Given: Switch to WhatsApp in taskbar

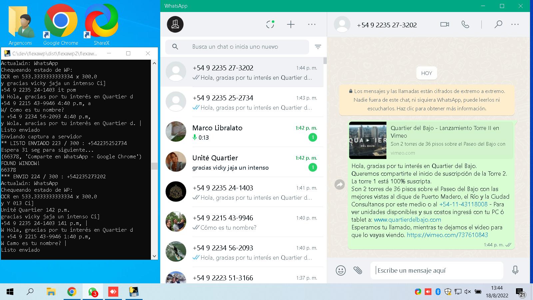Looking at the screenshot, I should [93, 292].
